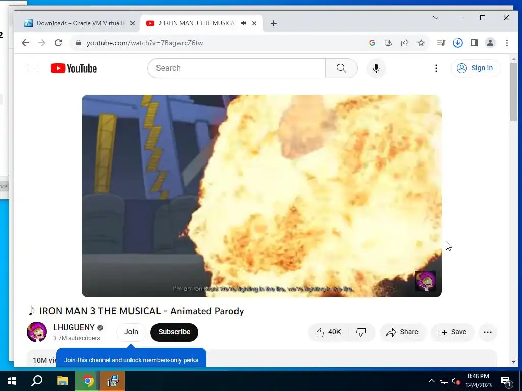Go to the YouTube home logo
Viewport: 522px width, 391px height.
pyautogui.click(x=74, y=68)
